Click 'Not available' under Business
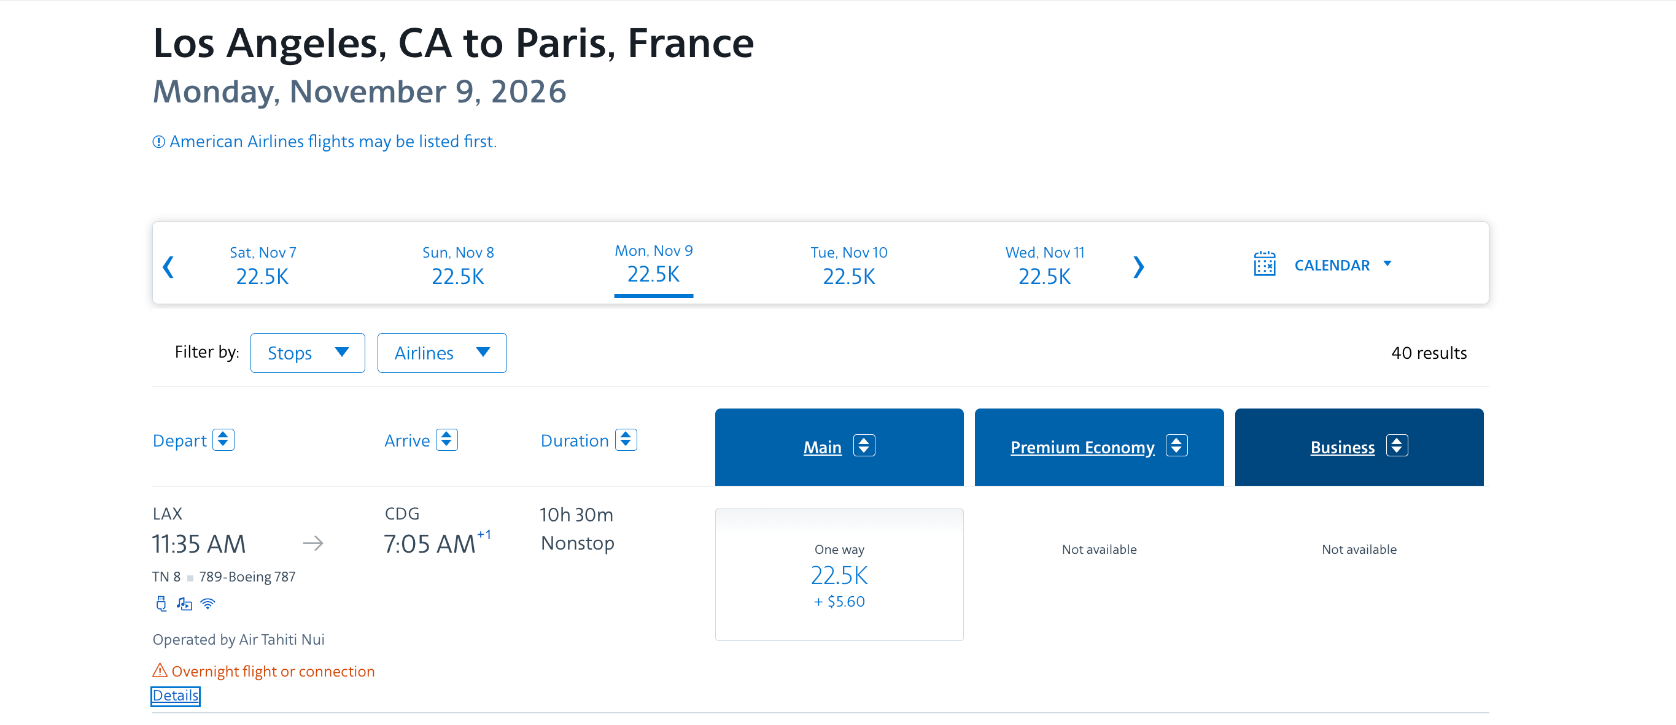1676x725 pixels. pos(1359,550)
